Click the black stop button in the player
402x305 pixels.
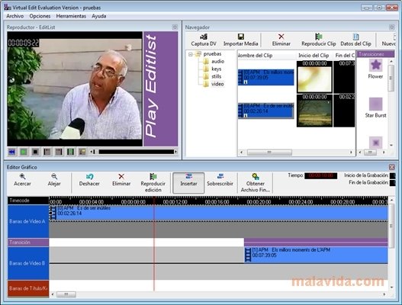pos(35,152)
